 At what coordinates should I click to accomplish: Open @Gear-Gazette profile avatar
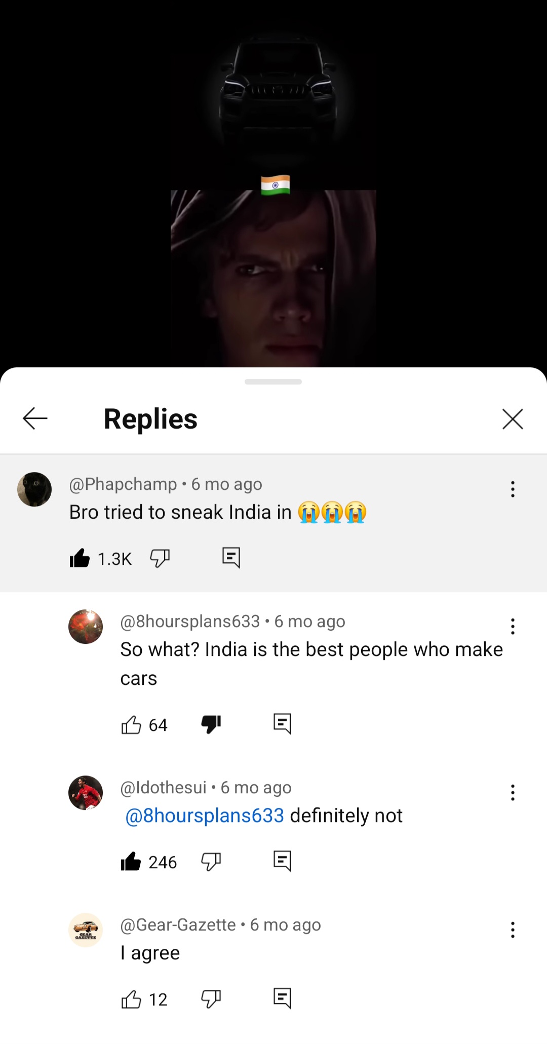point(86,930)
